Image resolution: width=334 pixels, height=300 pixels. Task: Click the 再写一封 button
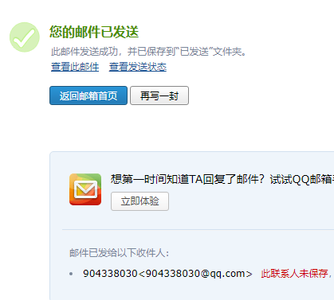point(159,95)
